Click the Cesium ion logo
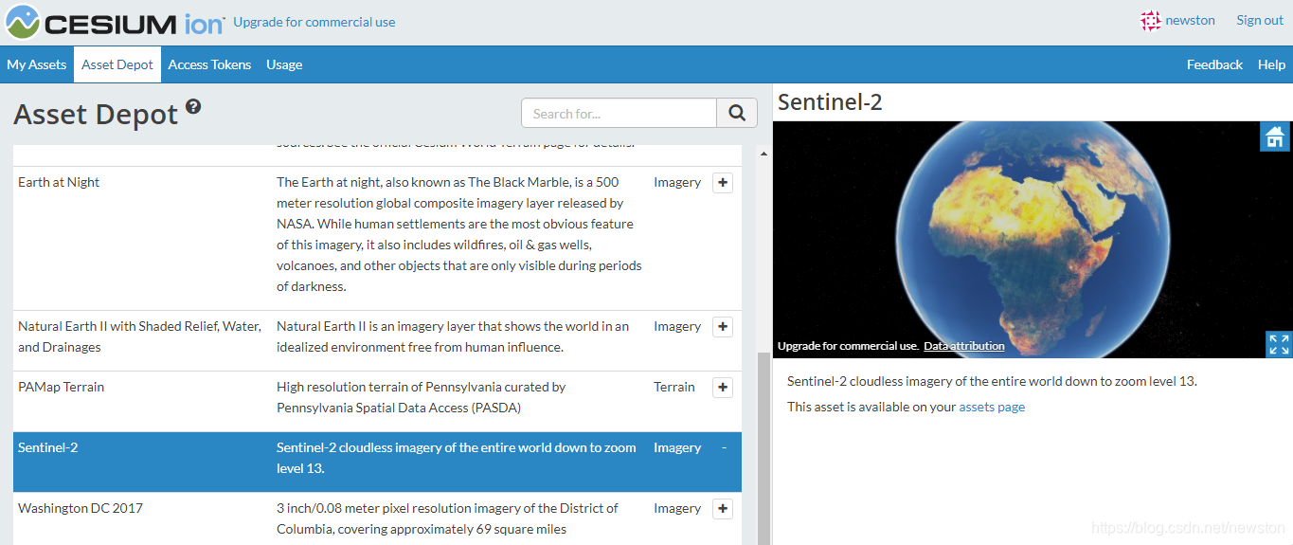The width and height of the screenshot is (1293, 545). click(x=115, y=22)
